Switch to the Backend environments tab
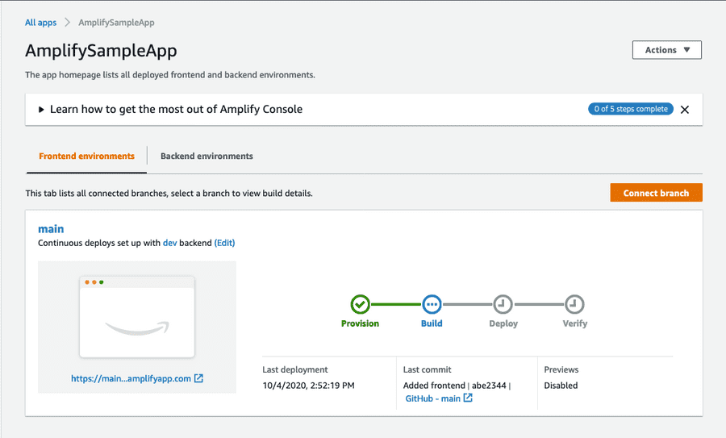726x438 pixels. (x=207, y=156)
